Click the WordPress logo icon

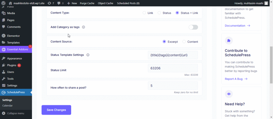pos(4,3)
